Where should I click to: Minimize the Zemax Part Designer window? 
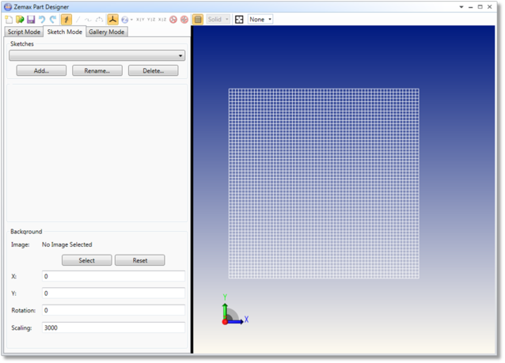(x=470, y=7)
